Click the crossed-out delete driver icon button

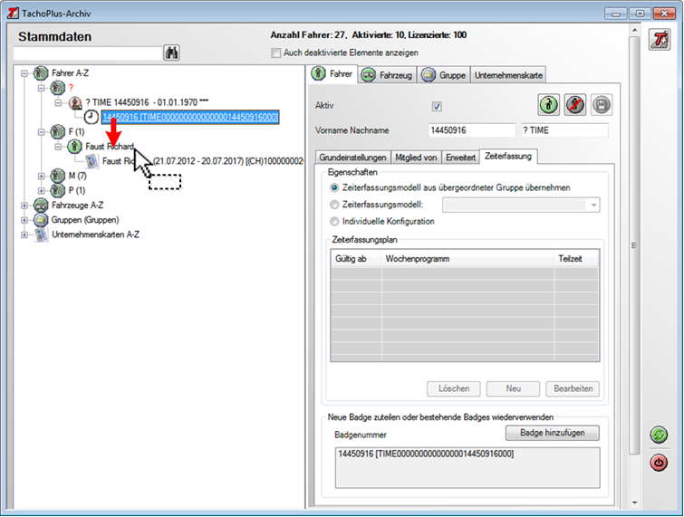pos(575,105)
